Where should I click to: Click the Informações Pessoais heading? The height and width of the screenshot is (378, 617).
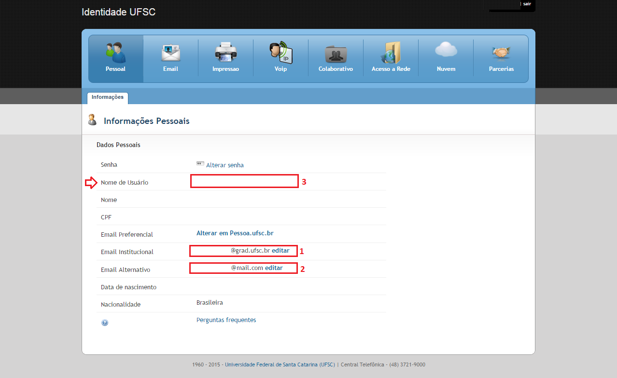[x=147, y=121]
